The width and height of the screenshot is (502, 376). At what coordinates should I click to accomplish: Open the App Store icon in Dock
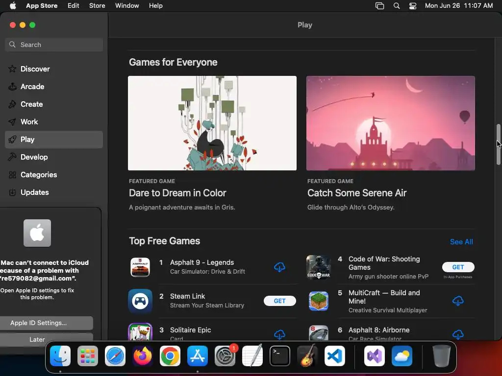point(198,356)
